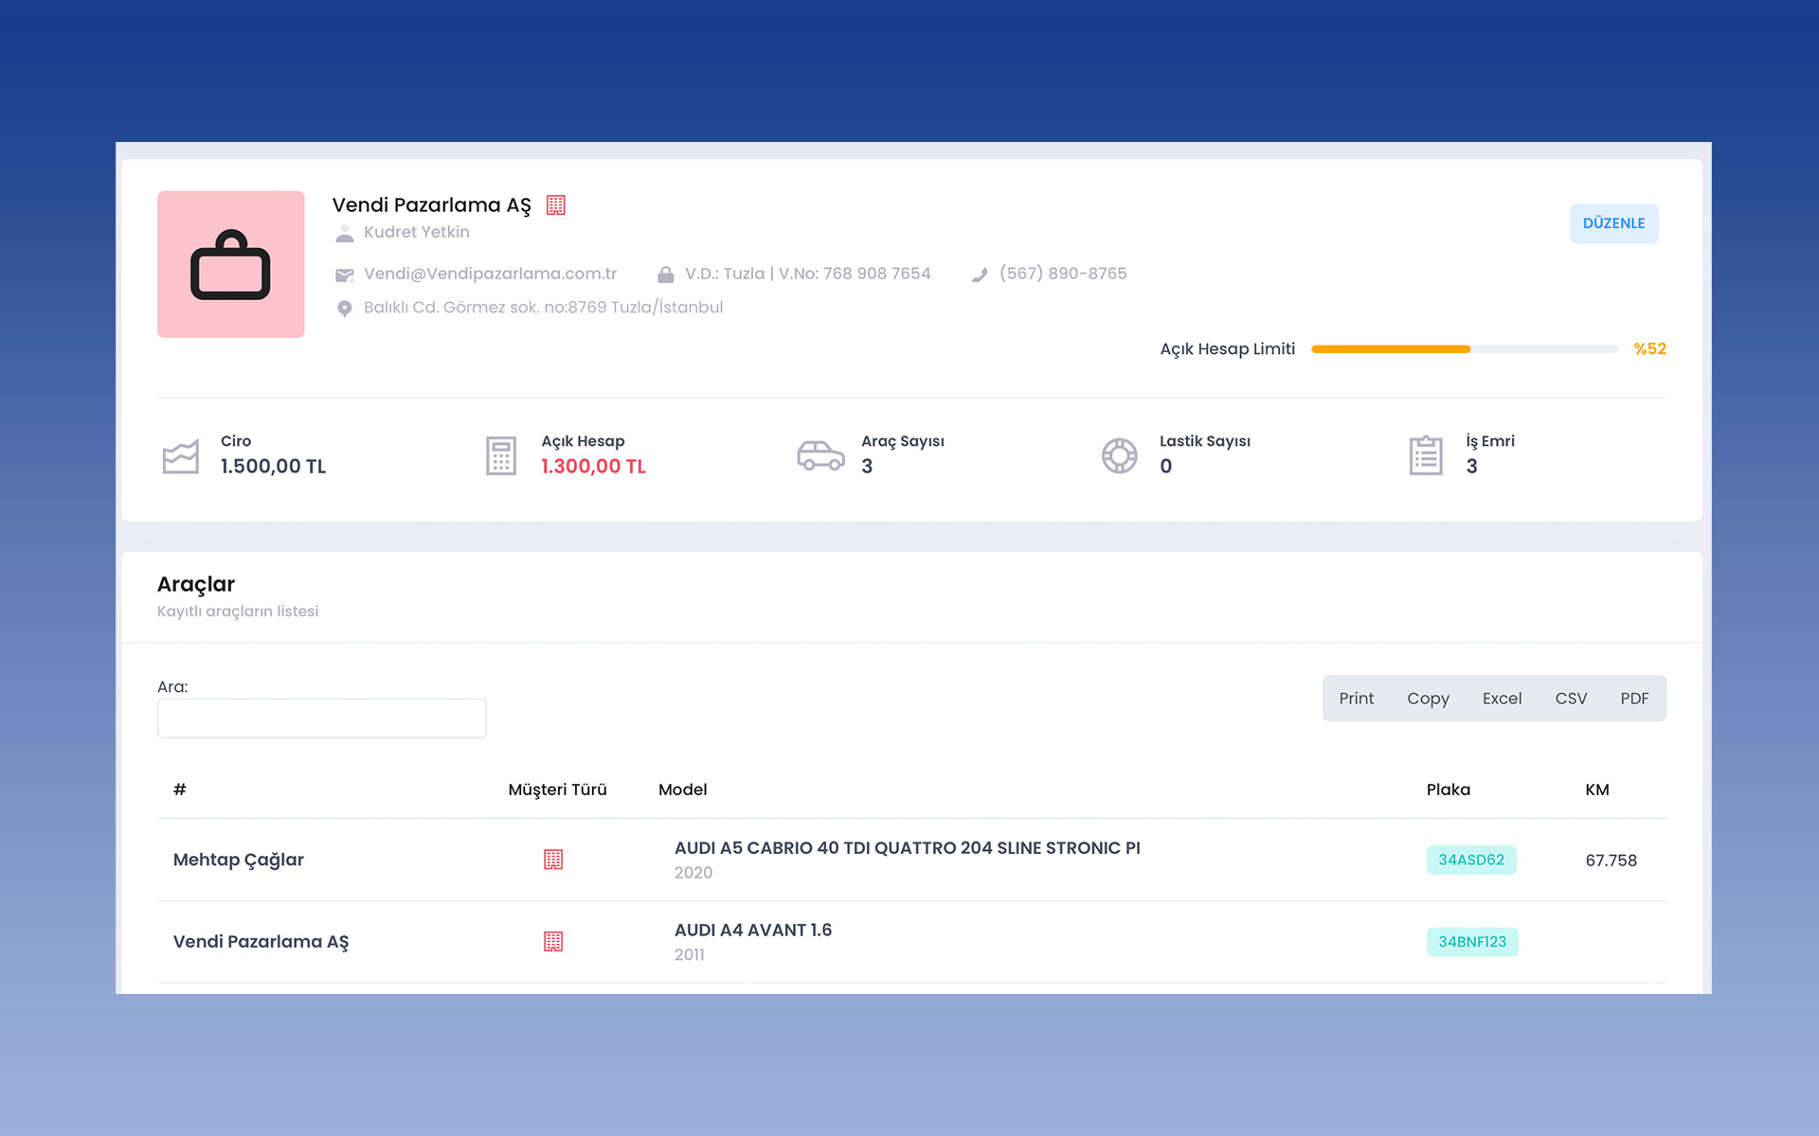Click the envelope icon before the email address
1819x1136 pixels.
[345, 275]
